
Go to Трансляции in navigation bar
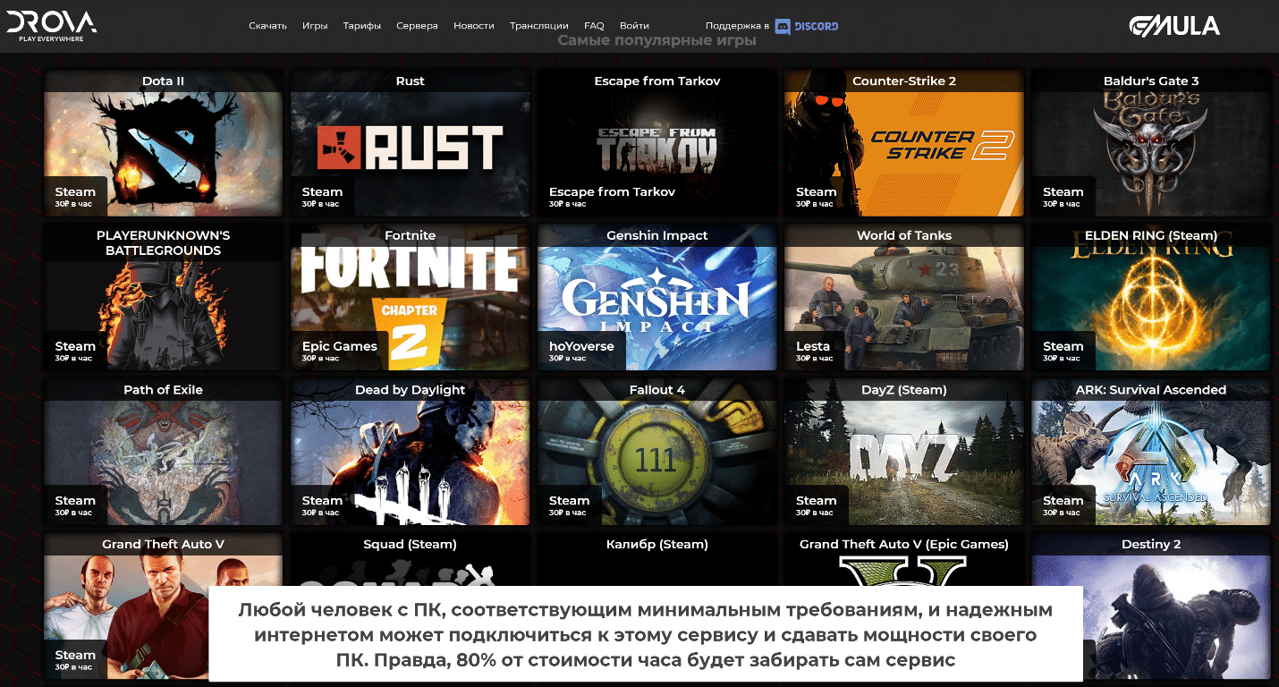pos(538,26)
